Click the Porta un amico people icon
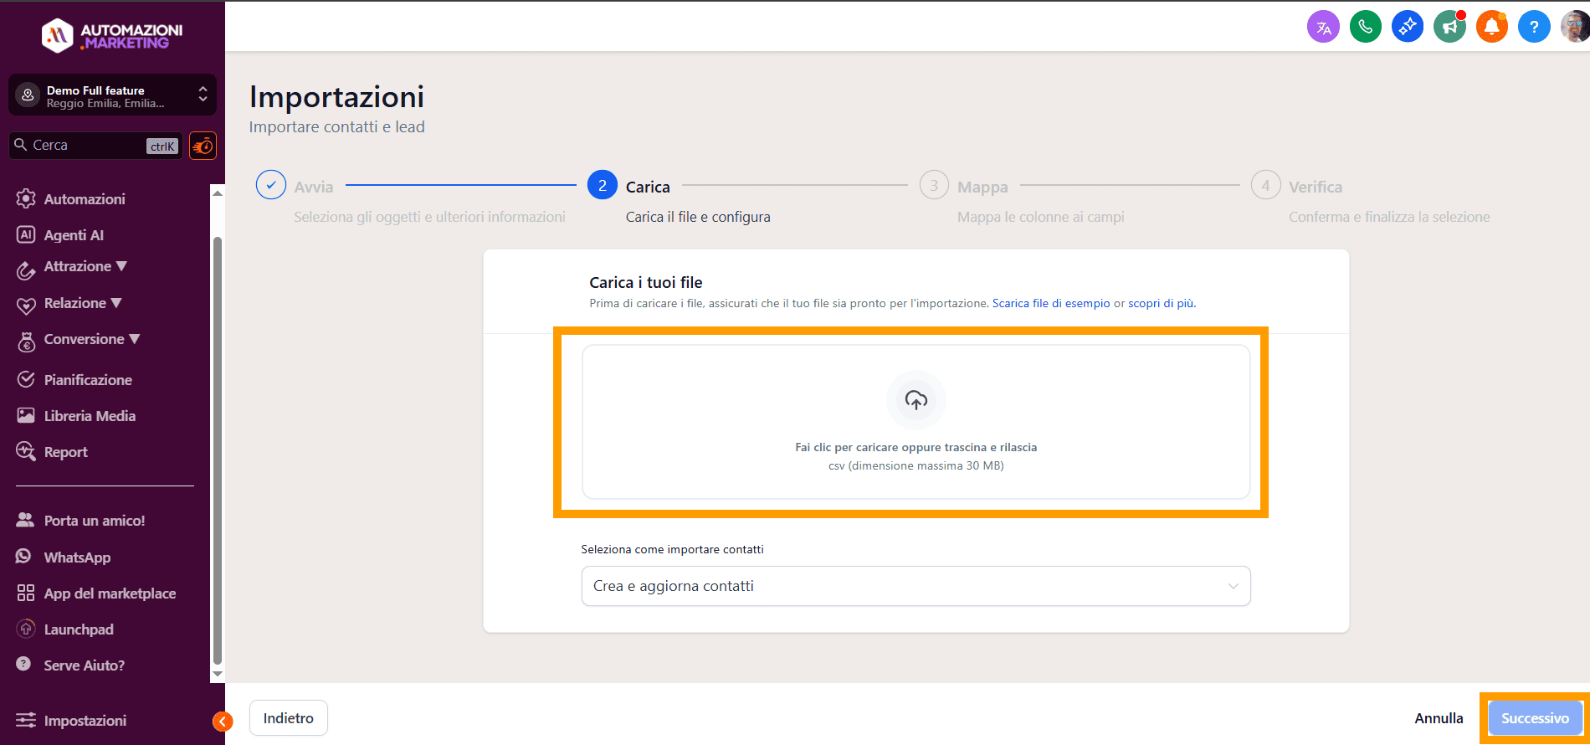The image size is (1590, 745). [25, 520]
